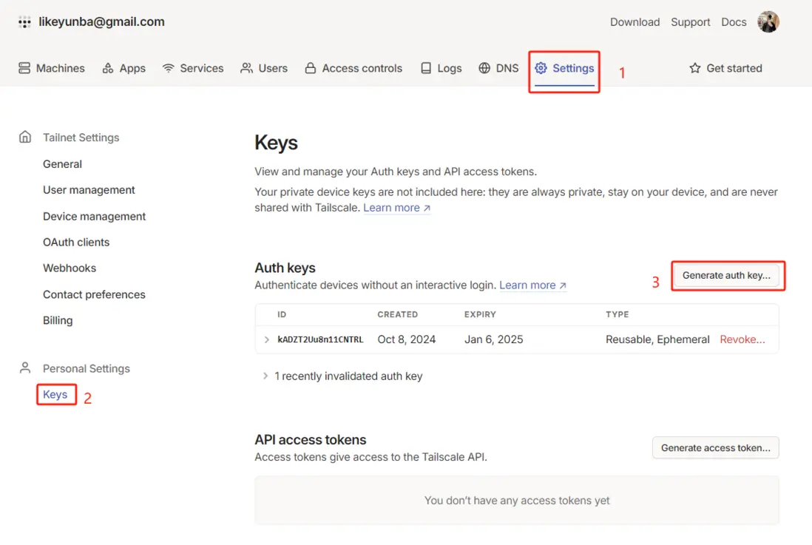
Task: Click the Generate access token button
Action: pos(715,447)
